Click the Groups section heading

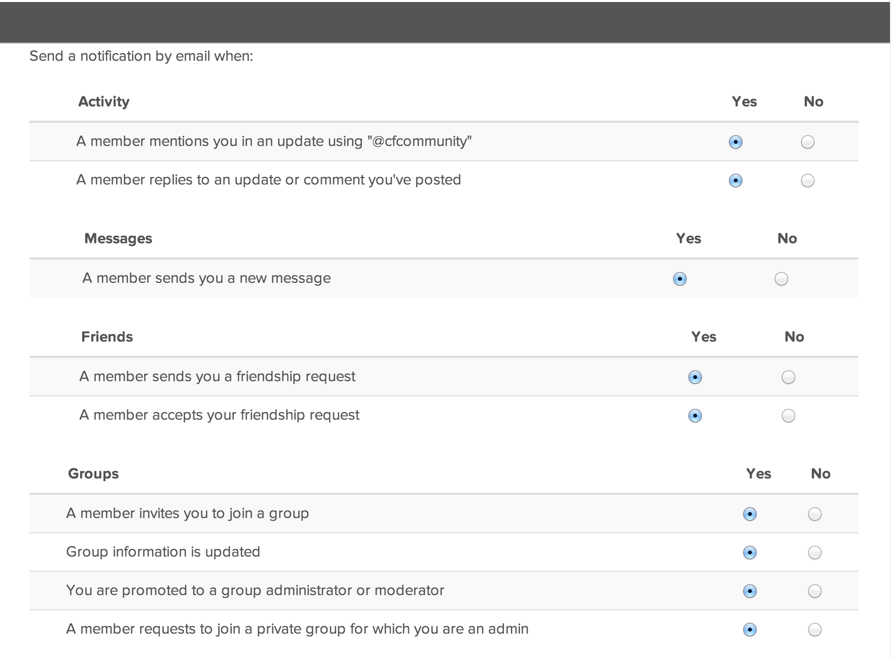coord(93,473)
